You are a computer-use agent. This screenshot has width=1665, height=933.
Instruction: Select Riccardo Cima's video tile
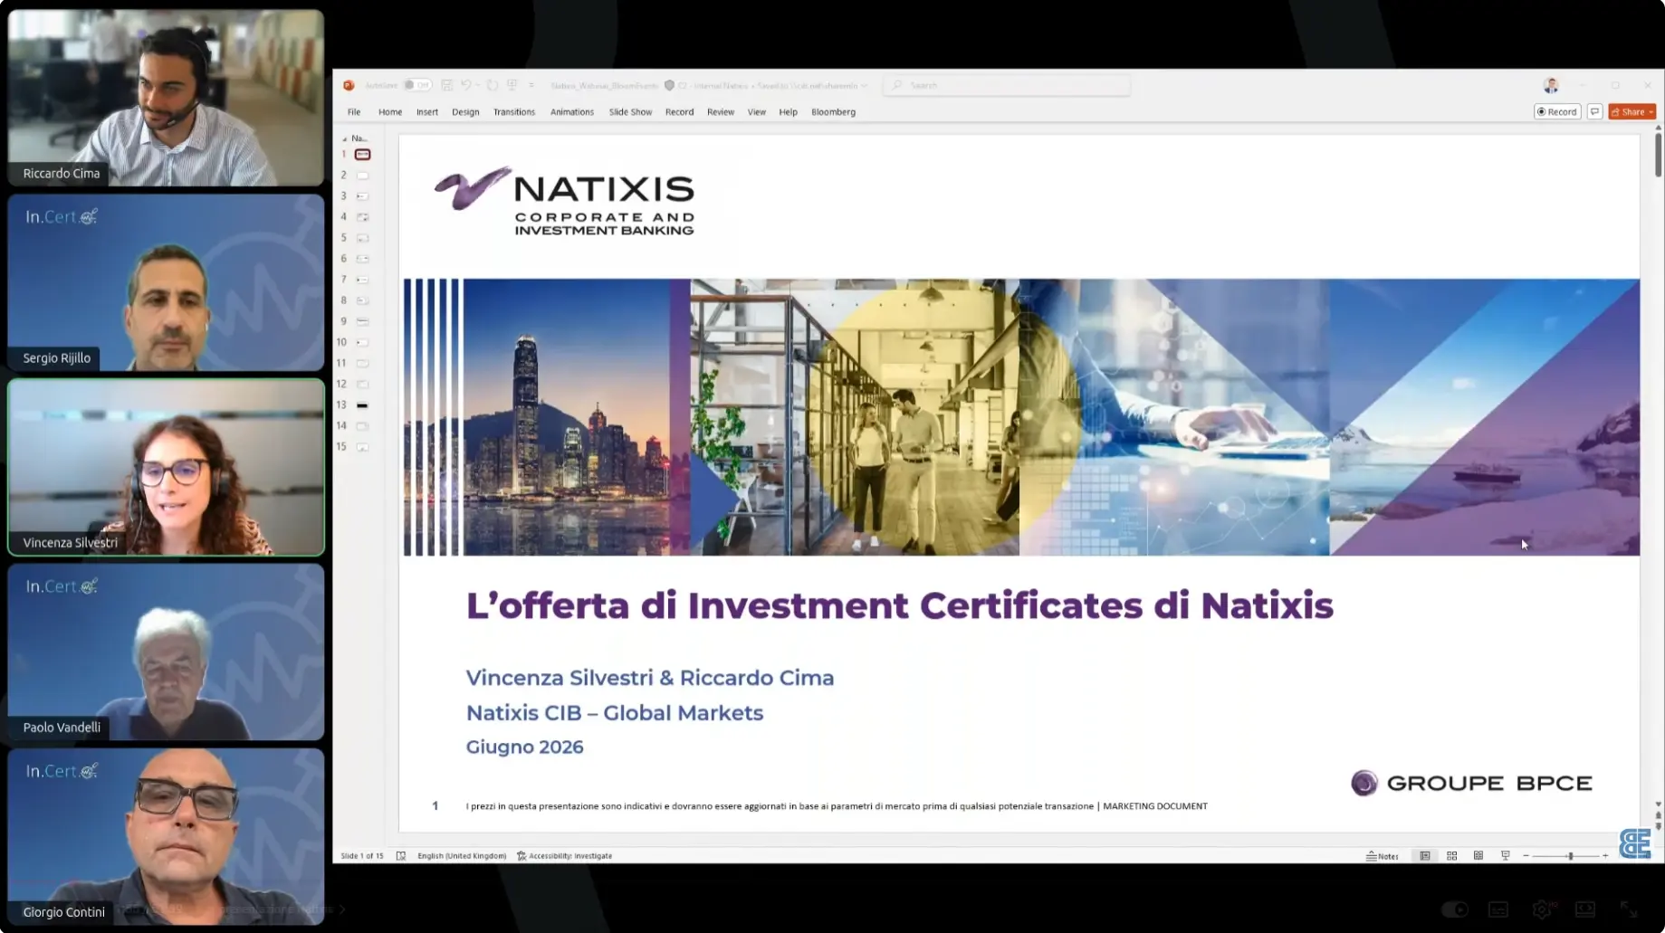coord(166,98)
